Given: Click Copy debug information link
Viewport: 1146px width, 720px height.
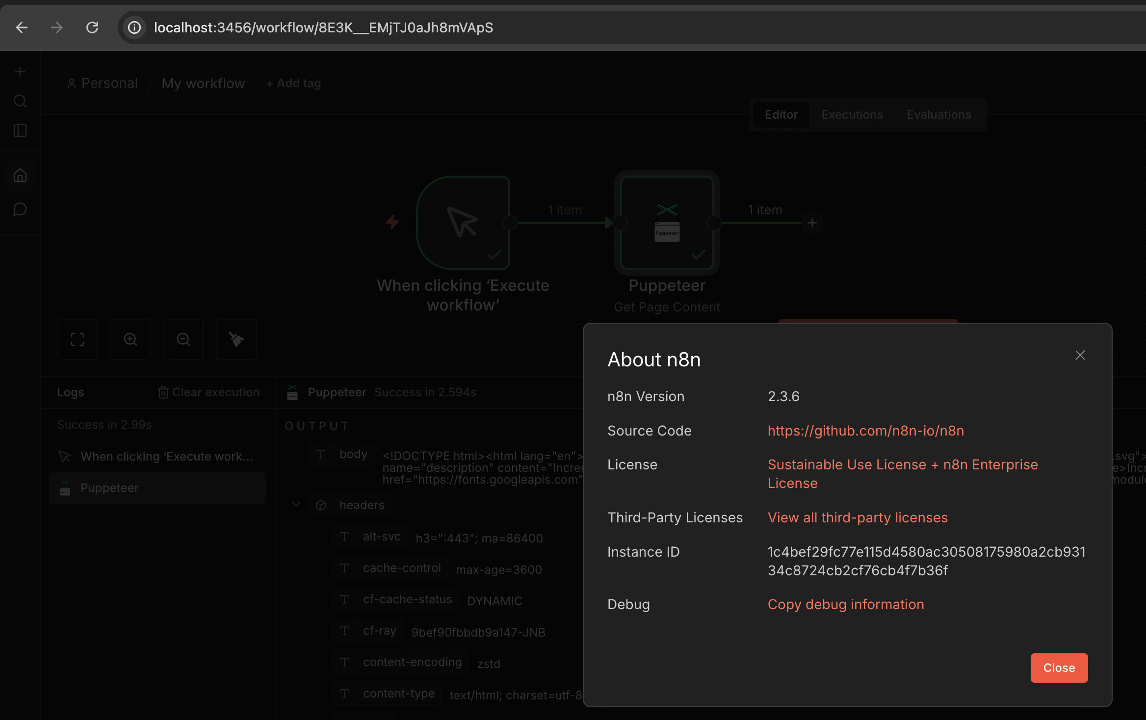Looking at the screenshot, I should pos(845,604).
